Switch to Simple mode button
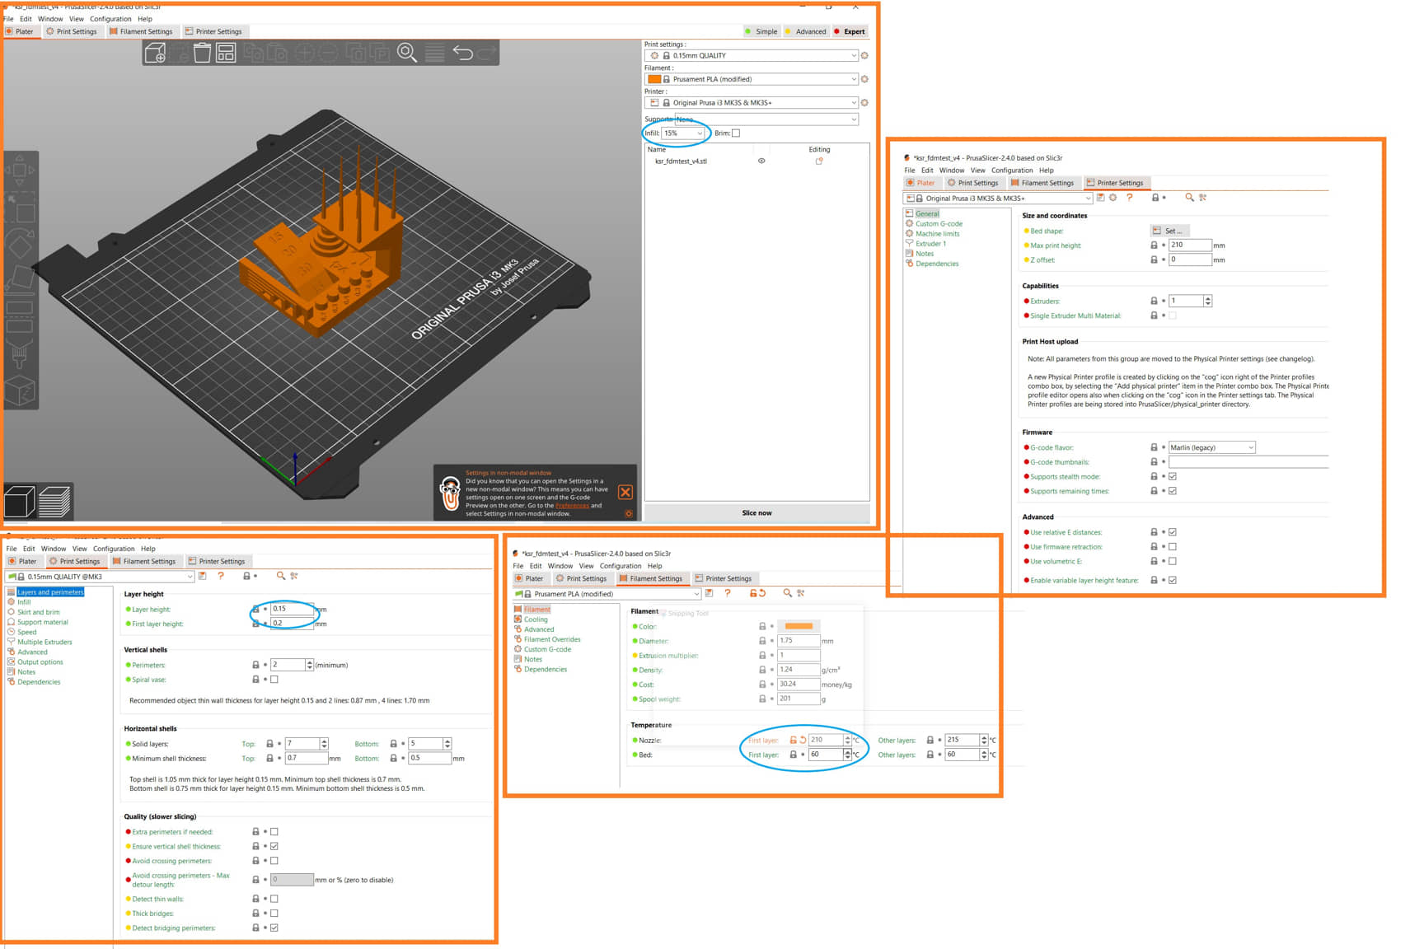Image resolution: width=1410 pixels, height=949 pixels. [x=761, y=32]
